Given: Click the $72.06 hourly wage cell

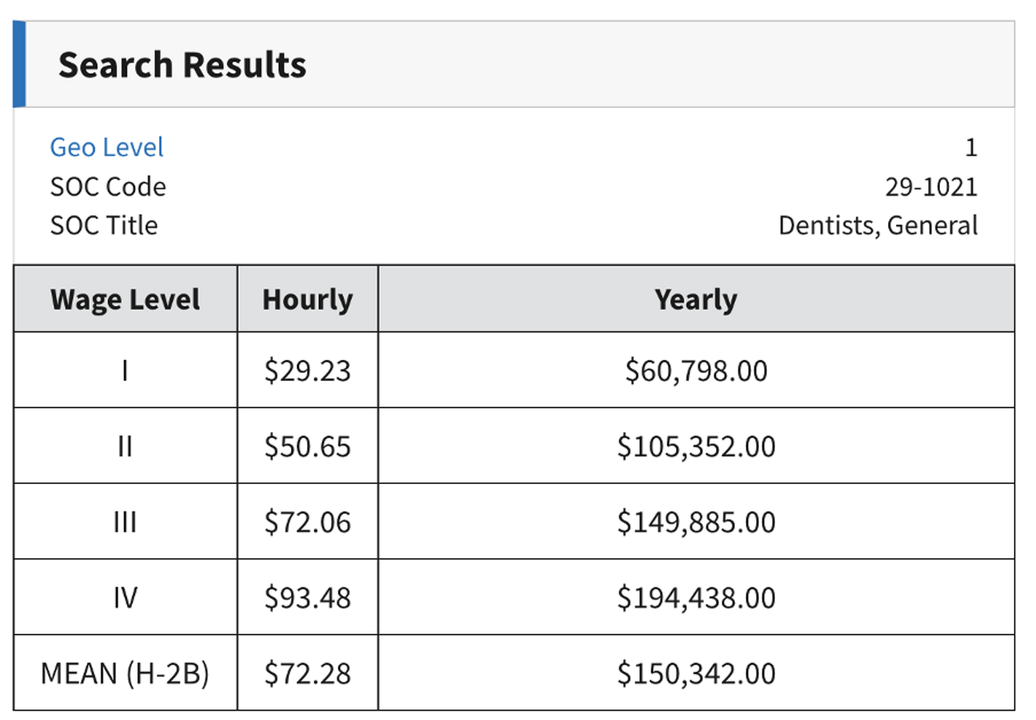Looking at the screenshot, I should (307, 522).
